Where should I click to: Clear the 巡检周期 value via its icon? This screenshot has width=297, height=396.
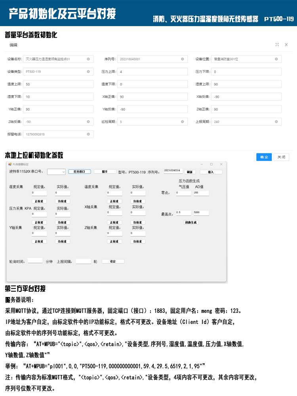pyautogui.click(x=182, y=122)
